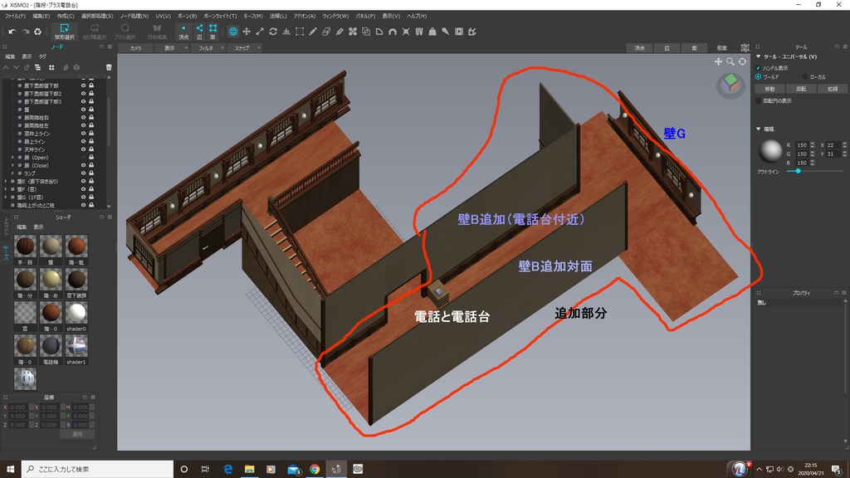Click Chrome icon in Windows taskbar
The image size is (850, 478).
[315, 469]
